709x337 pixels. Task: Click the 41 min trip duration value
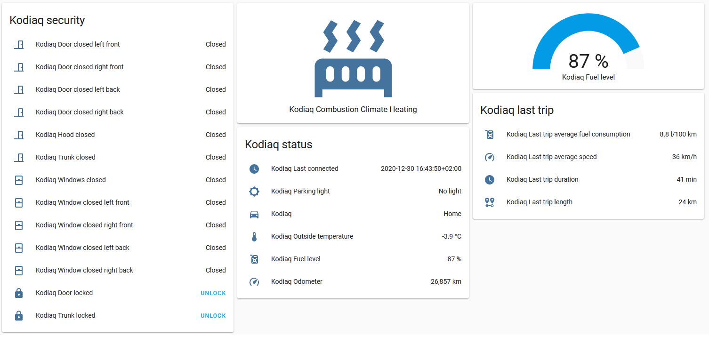686,179
